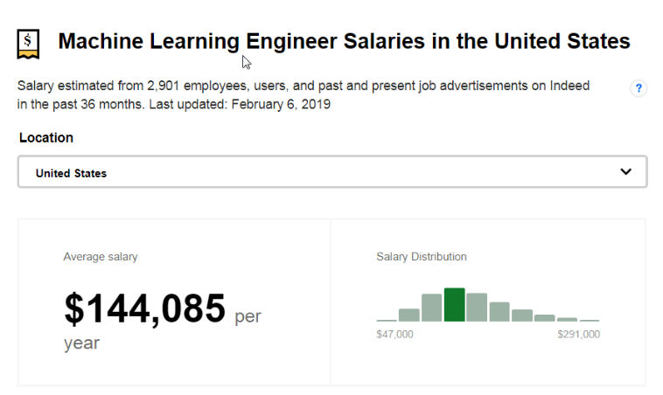Click the 'Salary estimated from 2,901 employees' text
Viewport: 663px width, 395px height.
[x=132, y=86]
